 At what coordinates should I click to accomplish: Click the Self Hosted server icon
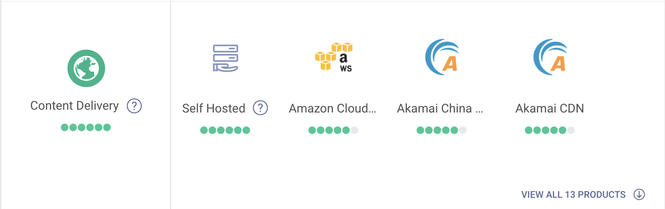tap(225, 58)
